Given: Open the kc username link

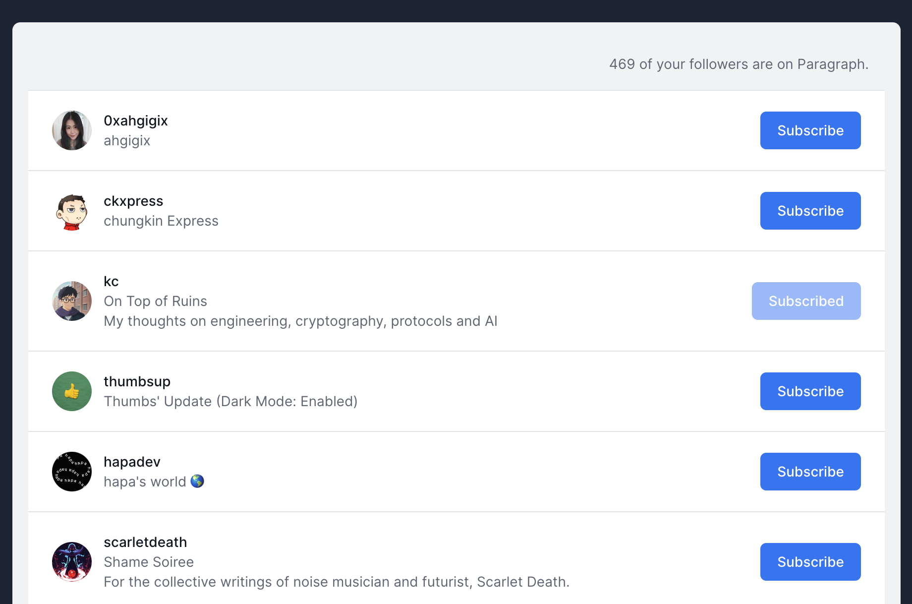Looking at the screenshot, I should pos(111,281).
